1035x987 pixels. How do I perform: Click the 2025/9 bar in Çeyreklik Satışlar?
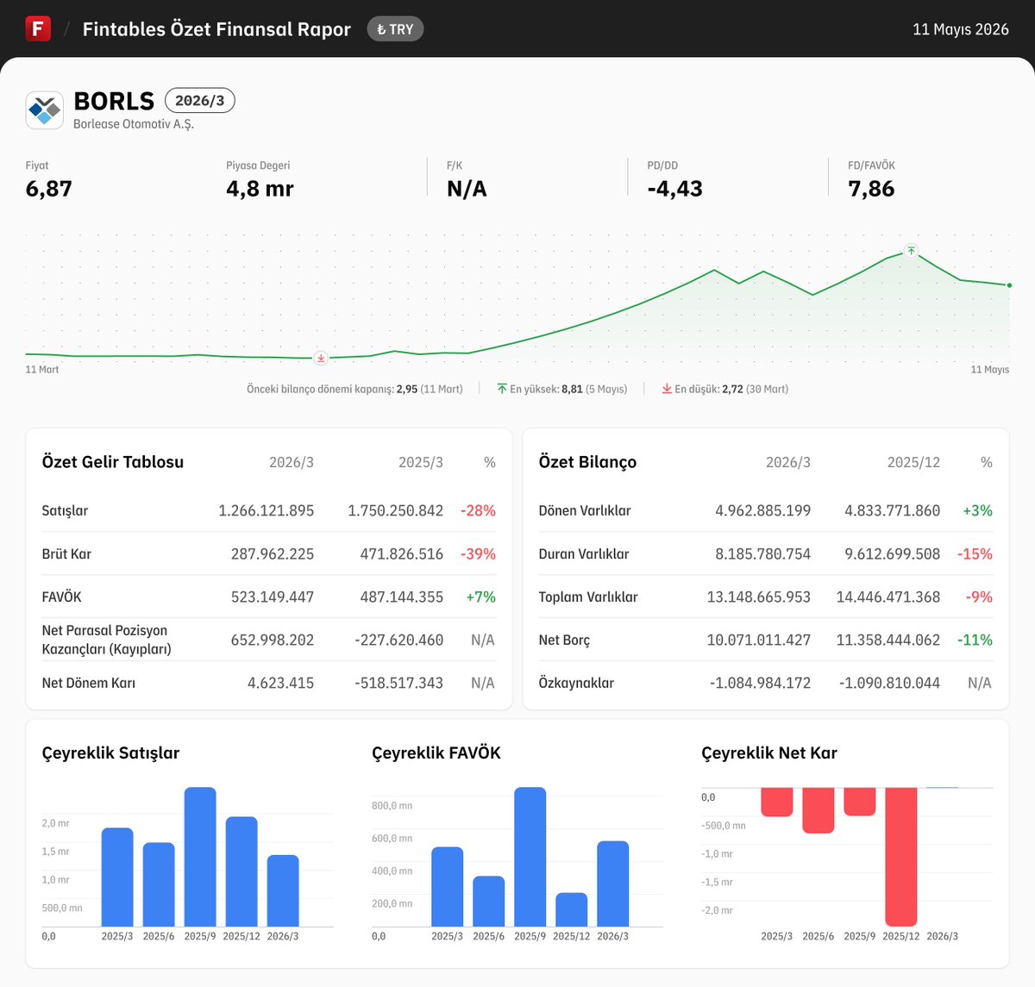200,857
